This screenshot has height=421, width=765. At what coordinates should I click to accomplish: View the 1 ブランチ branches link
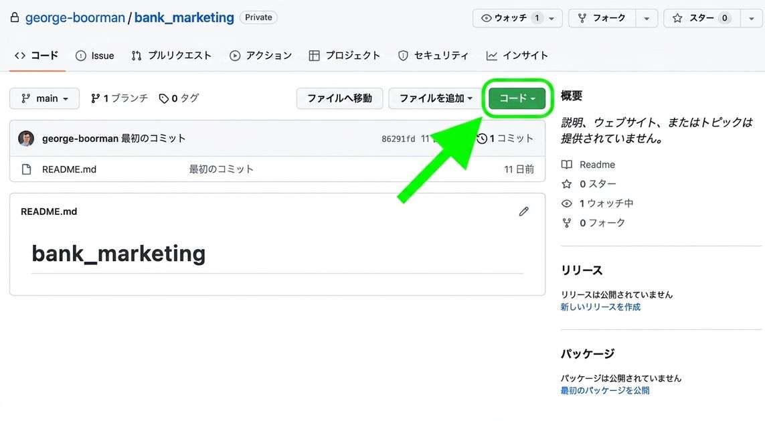pos(119,98)
